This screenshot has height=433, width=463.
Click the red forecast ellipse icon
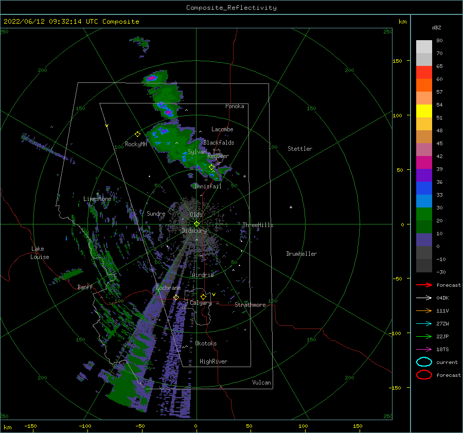tap(424, 375)
